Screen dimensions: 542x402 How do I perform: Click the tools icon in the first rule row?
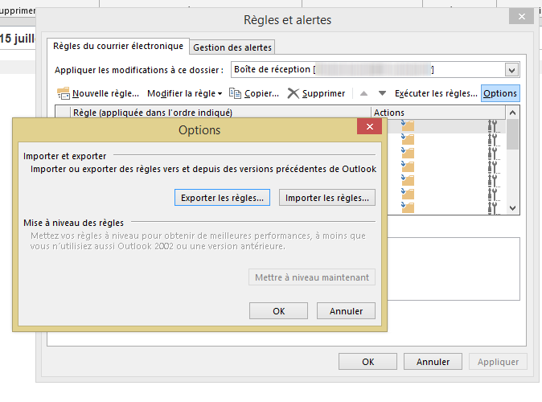[x=493, y=126]
